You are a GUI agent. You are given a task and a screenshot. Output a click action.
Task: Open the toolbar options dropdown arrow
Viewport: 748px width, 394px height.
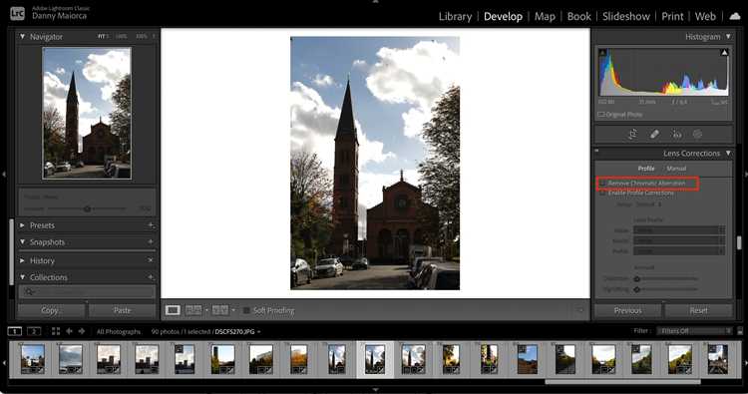coord(579,310)
